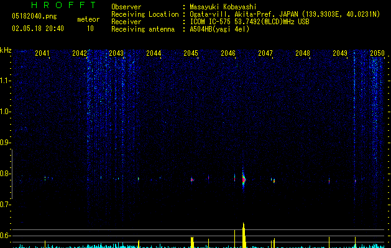Click the 1.0 frequency axis label
The width and height of the screenshot is (391, 248).
coord(5,112)
